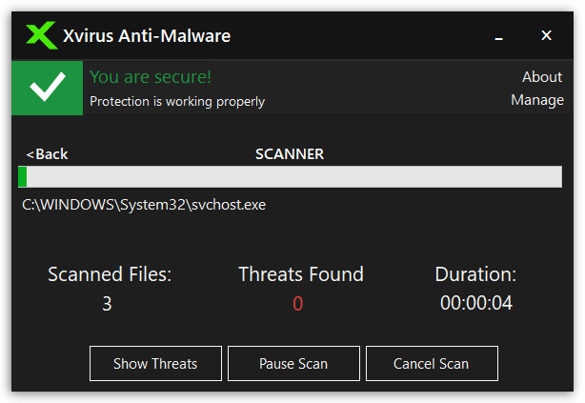This screenshot has width=585, height=403.
Task: Click the Duration timer value
Action: click(x=476, y=303)
